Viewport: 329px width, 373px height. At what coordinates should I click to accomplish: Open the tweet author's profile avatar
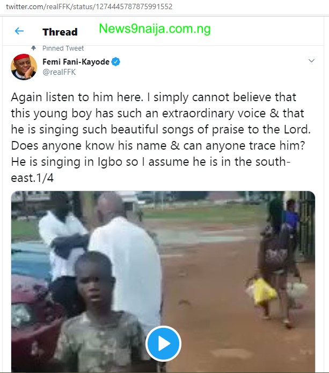(x=25, y=67)
